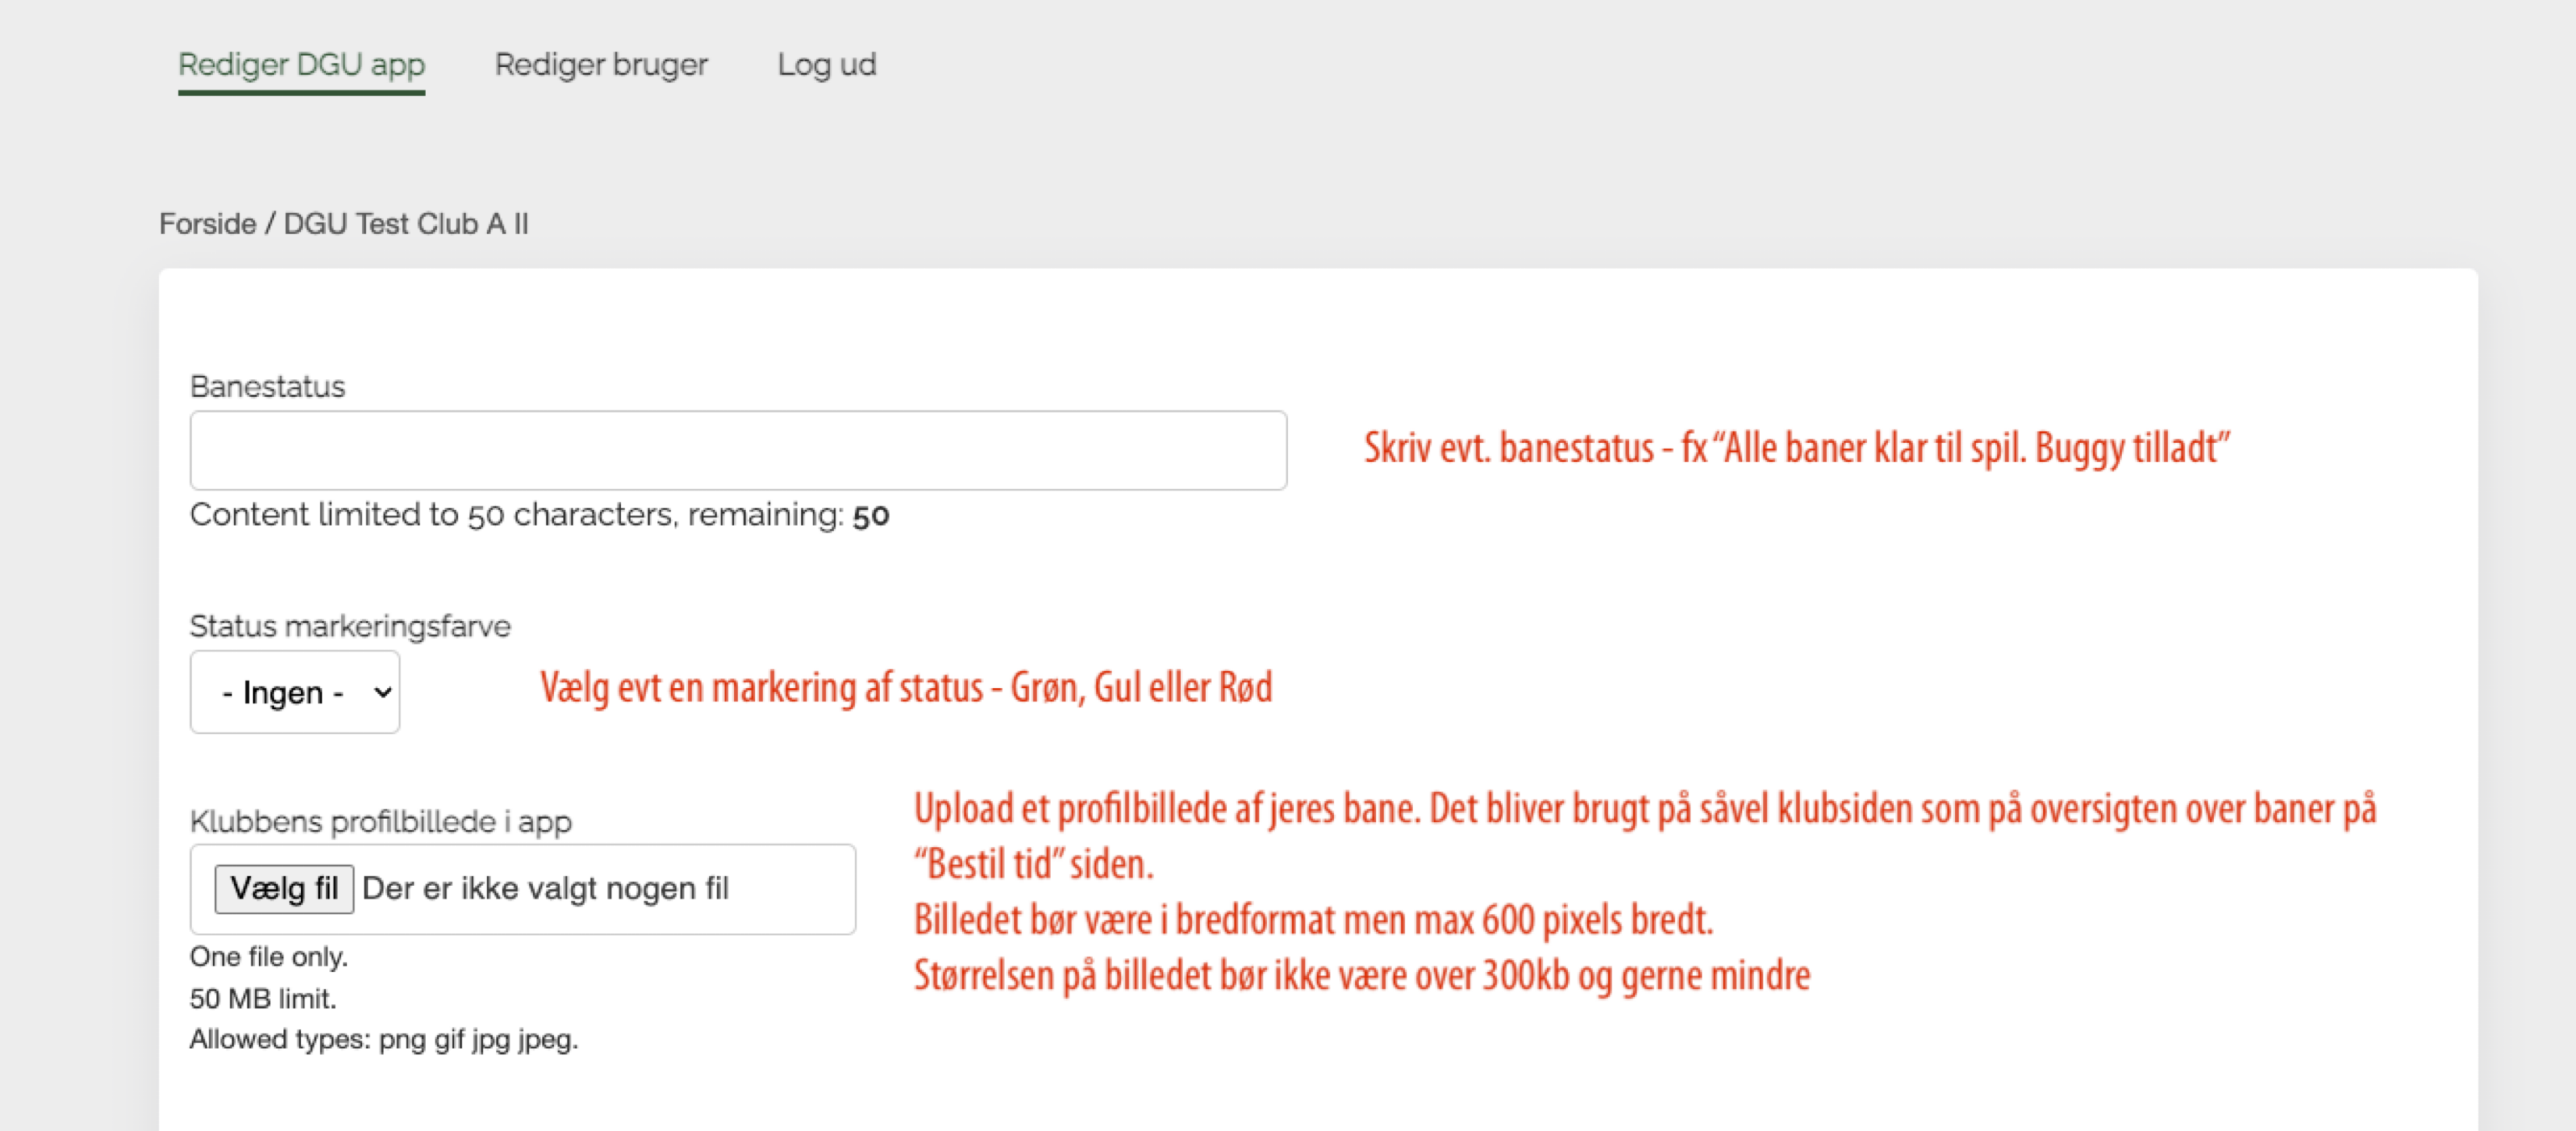Go to Forside in the breadcrumb

[207, 224]
